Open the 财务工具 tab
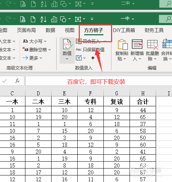The height and width of the screenshot is (182, 172). pos(154,30)
